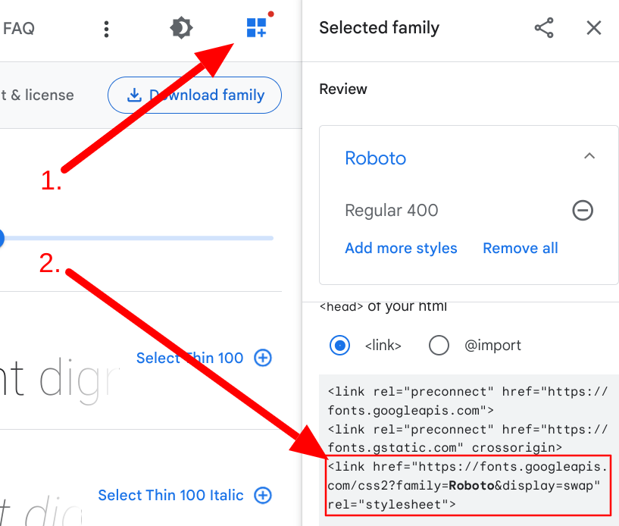Click the Regular 400 style label
619x526 pixels.
click(392, 211)
